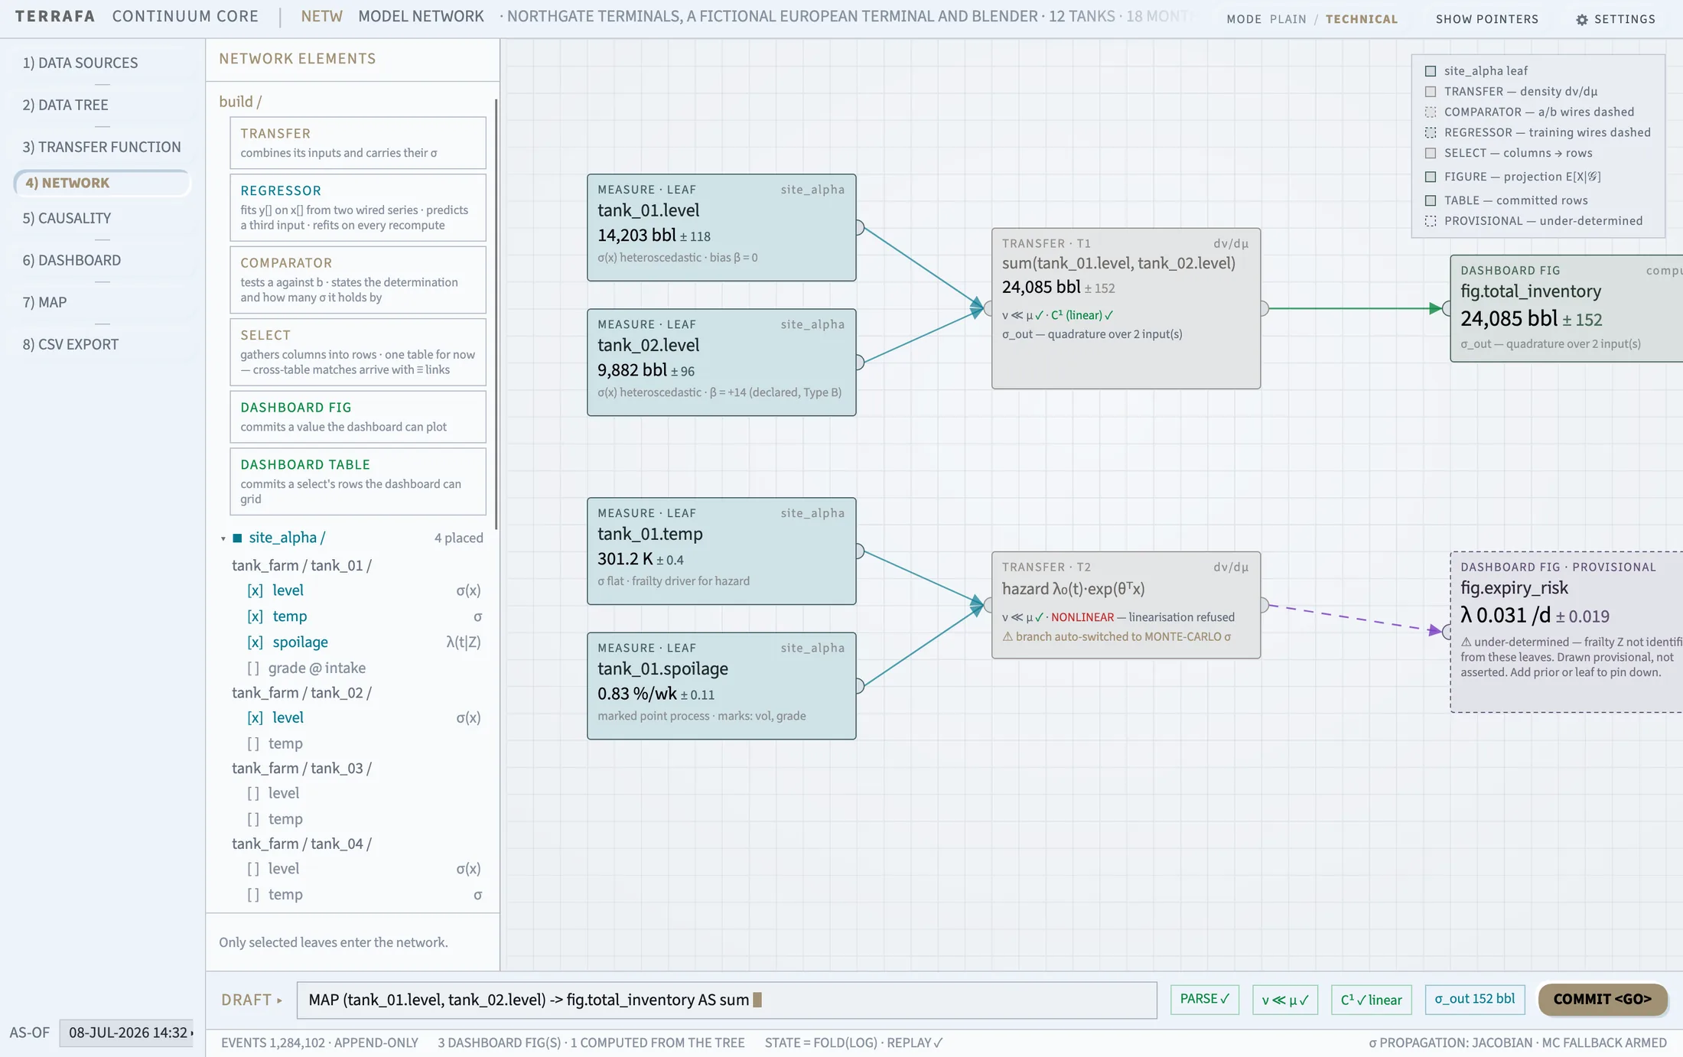Click the PROVISIONAL under-determined legend swatch
Viewport: 1683px width, 1057px height.
[1431, 221]
